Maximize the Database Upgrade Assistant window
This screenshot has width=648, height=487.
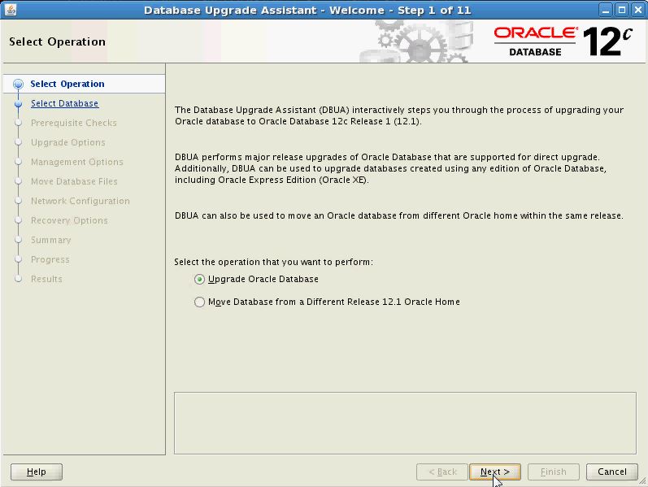pyautogui.click(x=621, y=10)
